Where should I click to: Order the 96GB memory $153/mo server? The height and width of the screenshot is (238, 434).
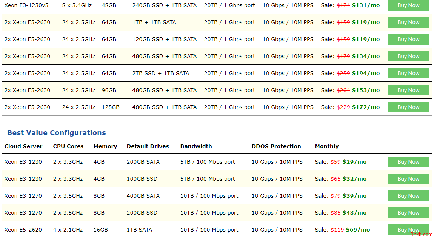[408, 90]
